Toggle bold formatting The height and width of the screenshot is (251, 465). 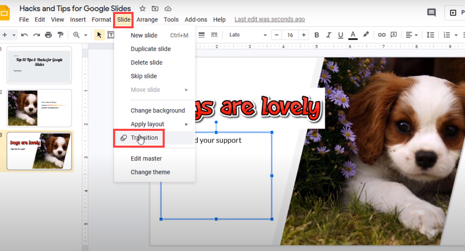tap(316, 35)
